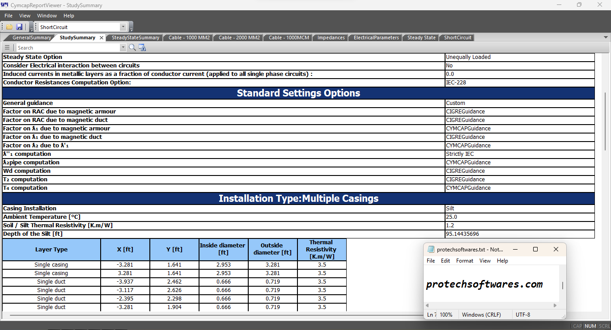Switch to the Cable - 2000 MM2 tab
Screen dimensions: 611x330
coord(239,38)
